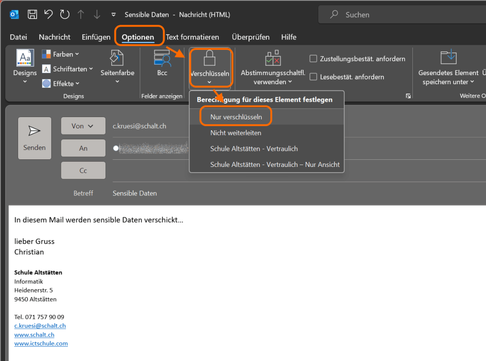
Task: Choose Nicht weiterleiten menu entry
Action: (x=236, y=133)
